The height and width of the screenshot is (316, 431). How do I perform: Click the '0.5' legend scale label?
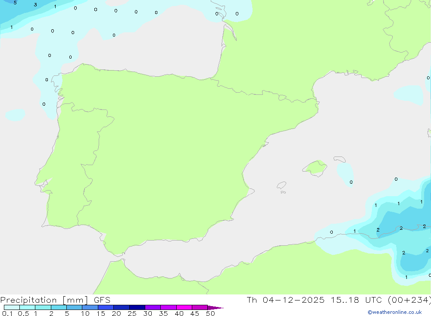click(23, 313)
